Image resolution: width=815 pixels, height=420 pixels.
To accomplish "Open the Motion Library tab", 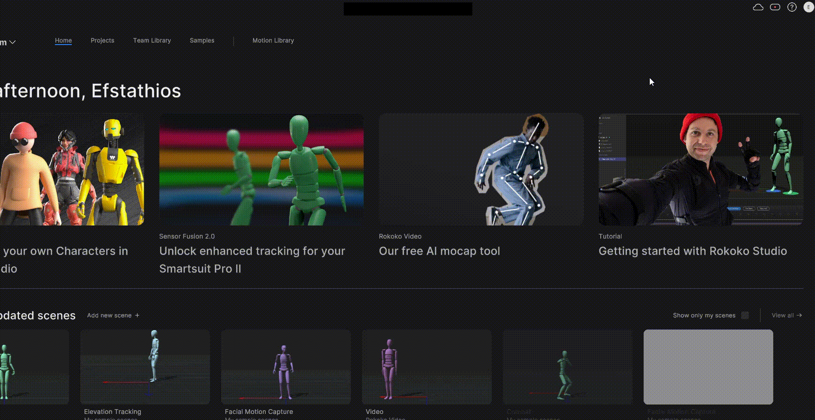I will coord(273,41).
